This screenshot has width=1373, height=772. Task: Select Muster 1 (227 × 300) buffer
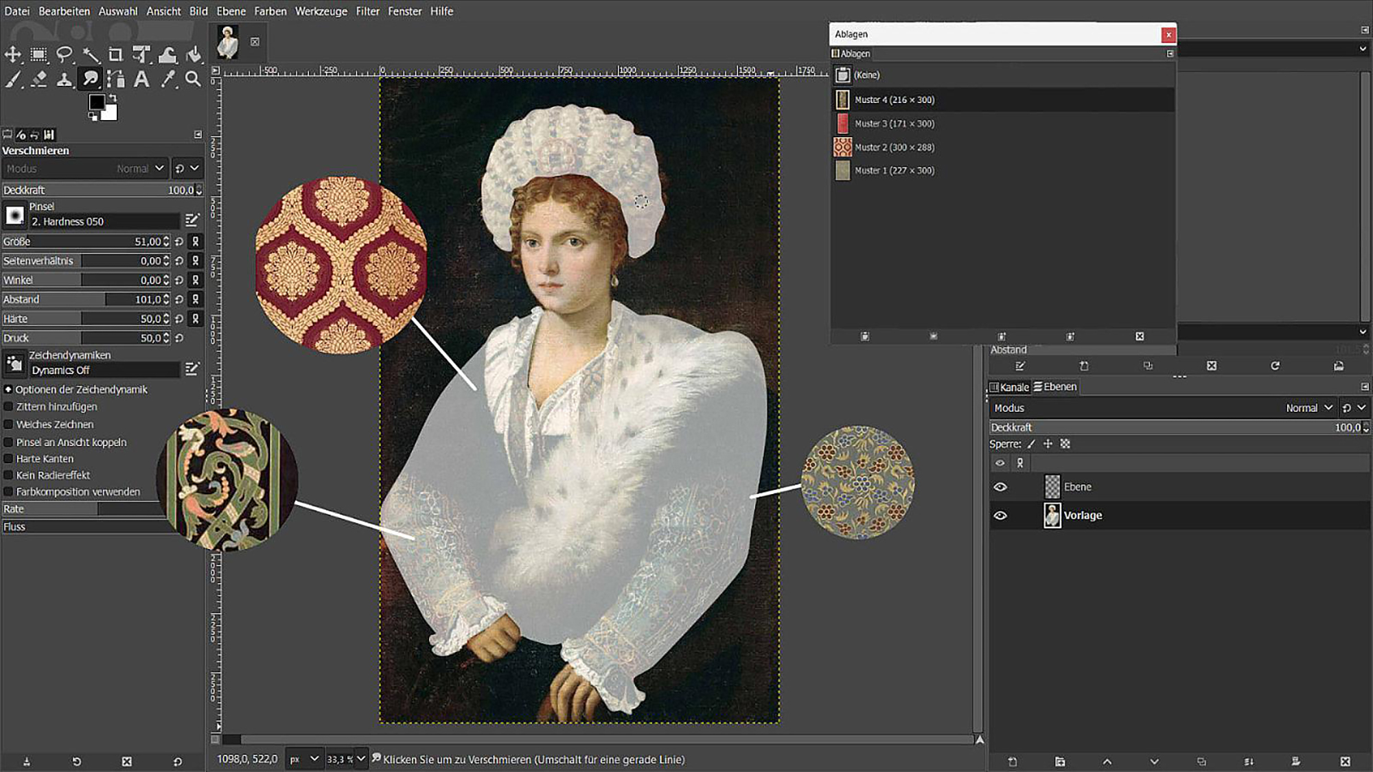1002,170
